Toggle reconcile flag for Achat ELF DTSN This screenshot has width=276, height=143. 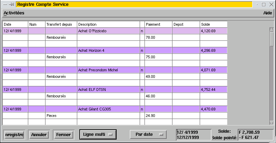(x=142, y=90)
